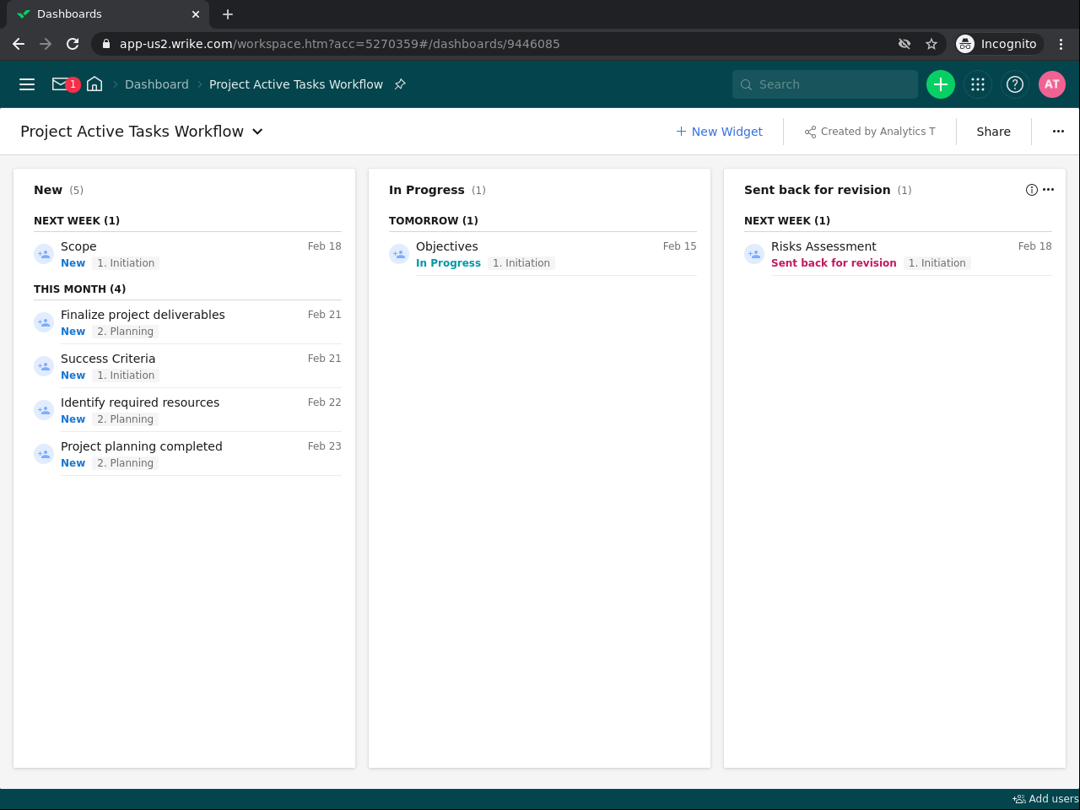Open the Risks Assessment task
This screenshot has height=810, width=1080.
pyautogui.click(x=823, y=246)
